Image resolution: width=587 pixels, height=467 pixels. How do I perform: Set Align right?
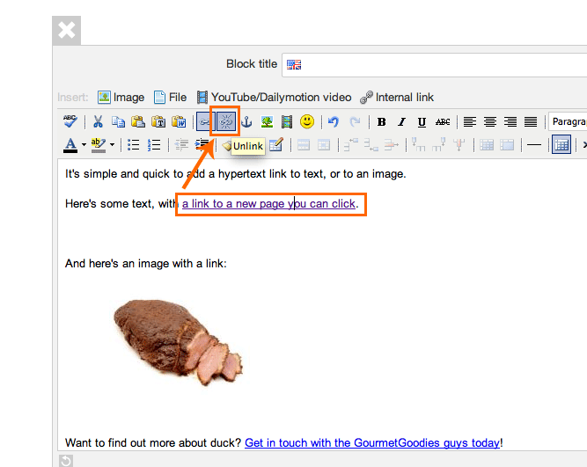[510, 121]
